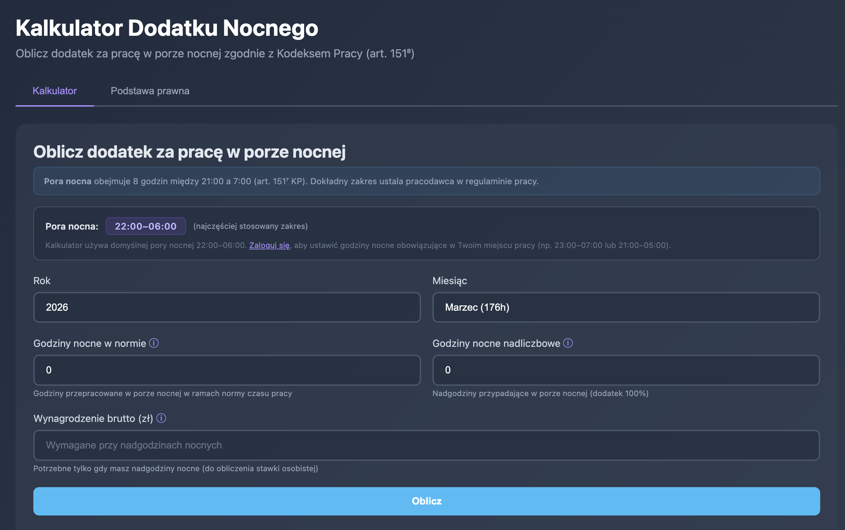The image size is (845, 530).
Task: Open the Podstawa prawna tab
Action: [x=150, y=91]
